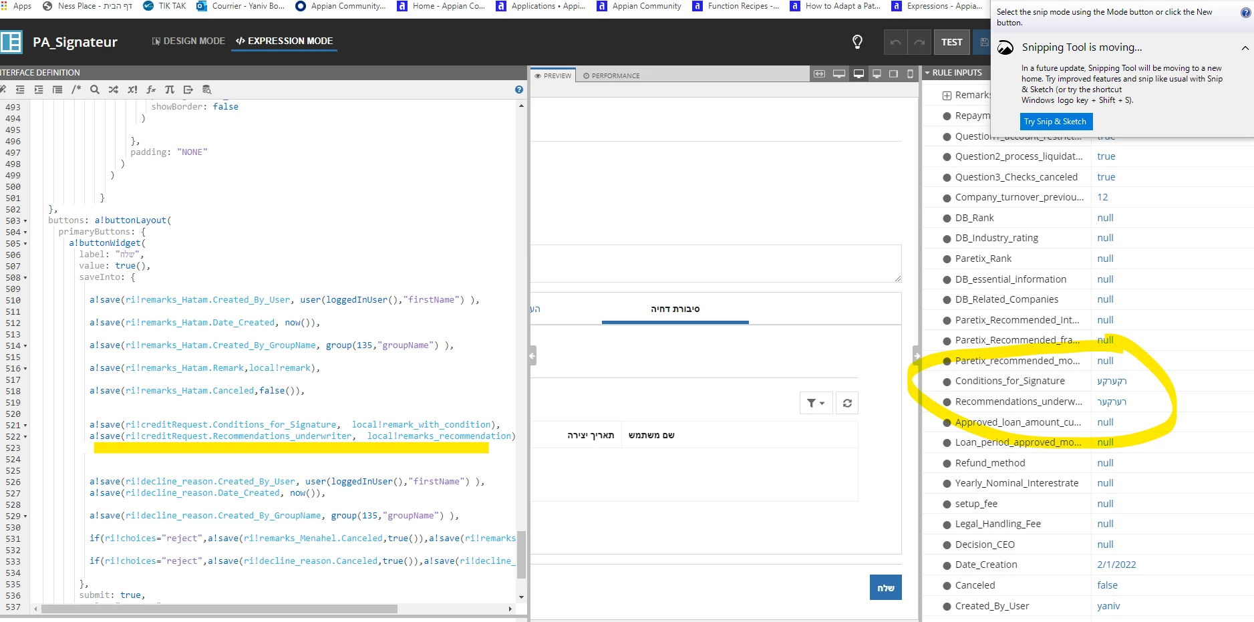Click the shuffle arrows icon in editor toolbar
Image resolution: width=1254 pixels, height=622 pixels.
point(114,90)
